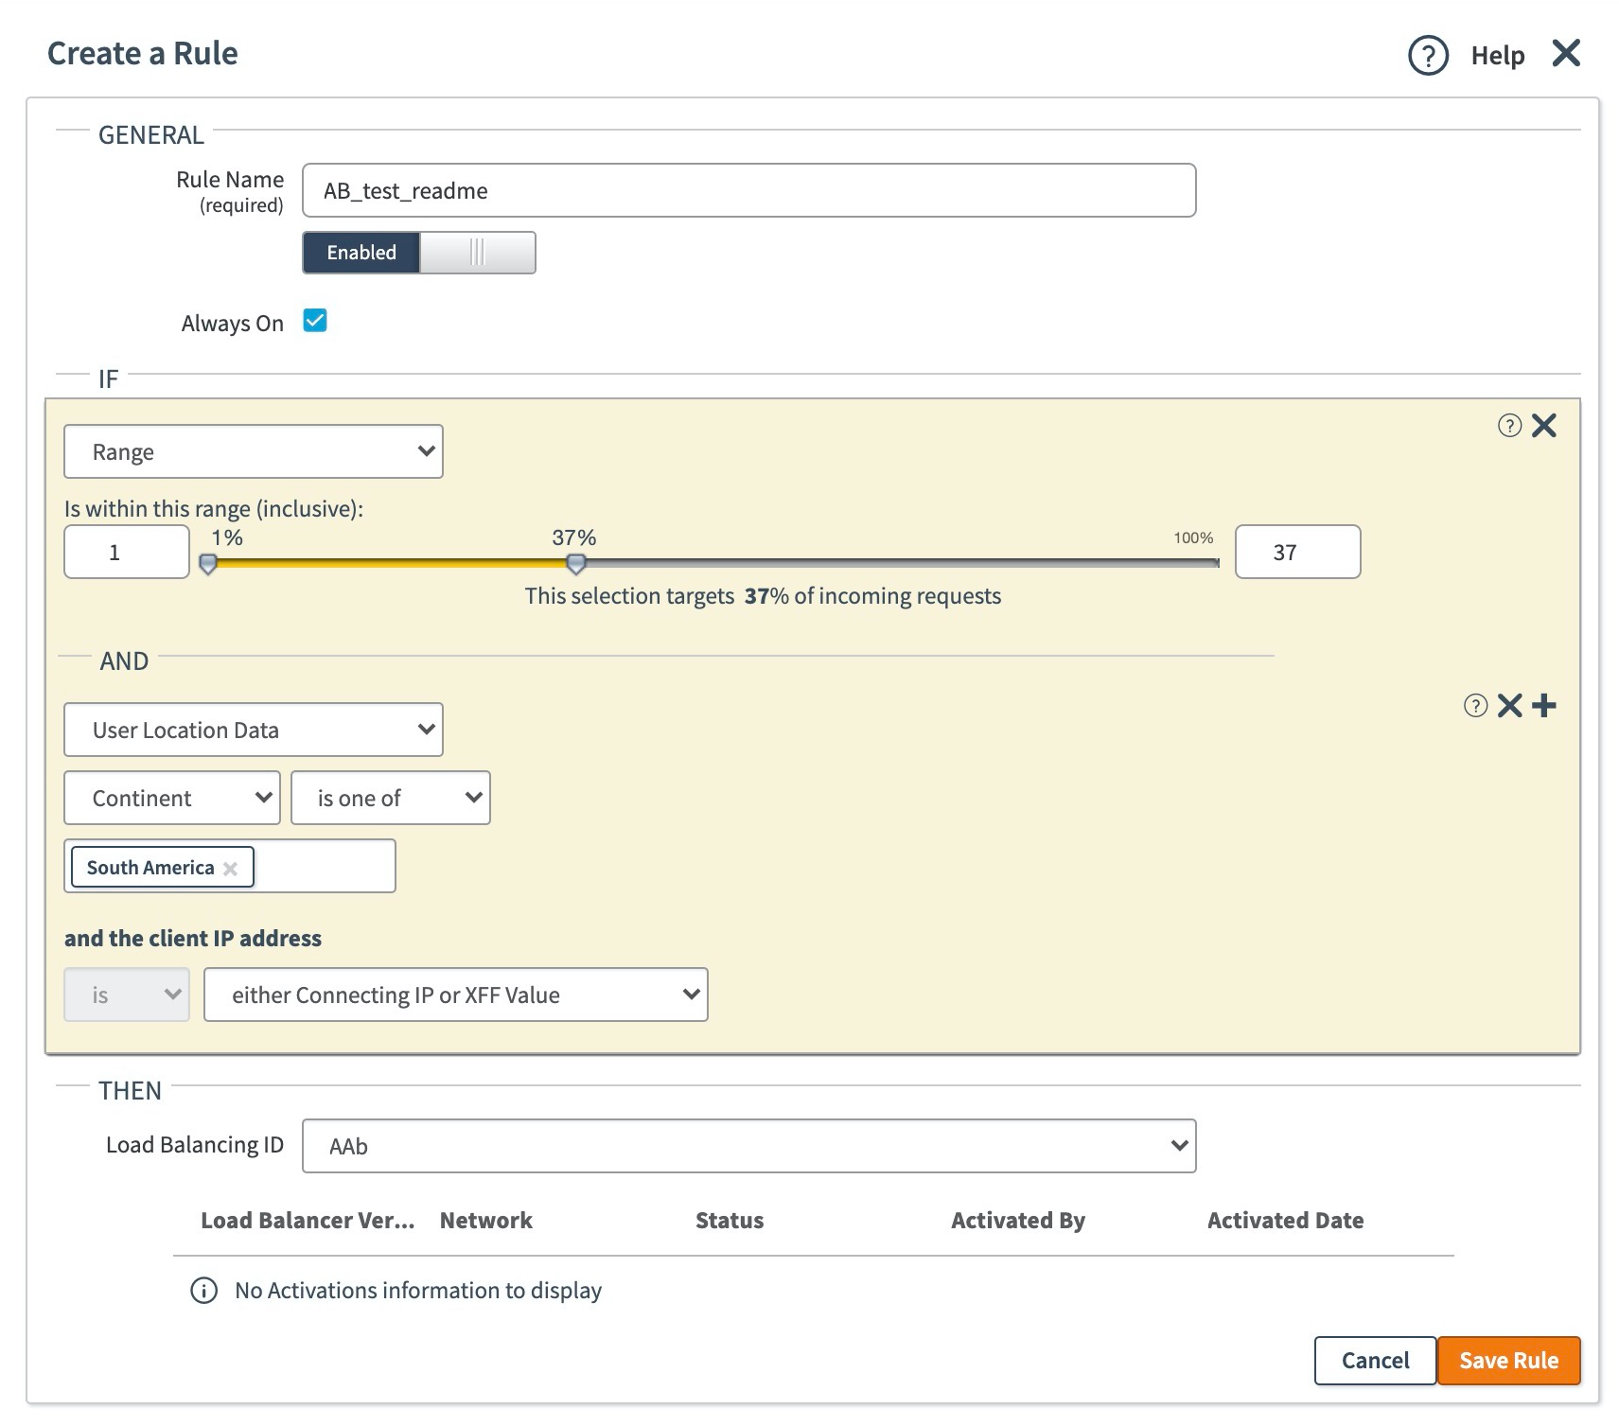
Task: Toggle the Enabled rule switch
Action: (419, 253)
